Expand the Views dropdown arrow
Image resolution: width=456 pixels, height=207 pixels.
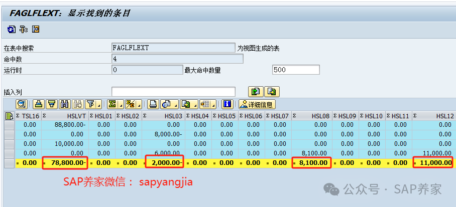[x=175, y=104]
